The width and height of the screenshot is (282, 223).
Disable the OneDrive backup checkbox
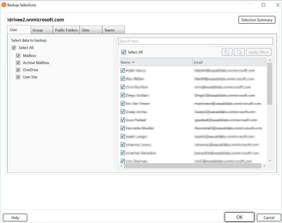point(18,70)
